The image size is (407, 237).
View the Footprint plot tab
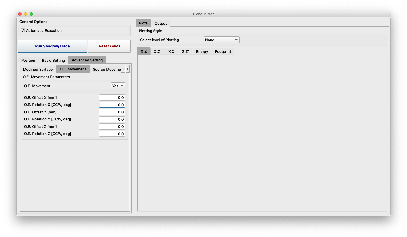coord(223,51)
